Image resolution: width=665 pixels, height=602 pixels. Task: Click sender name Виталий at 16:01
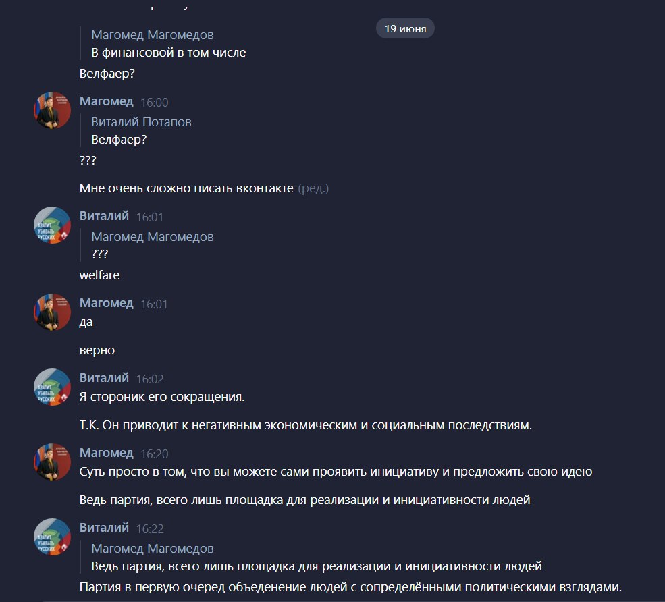point(105,216)
